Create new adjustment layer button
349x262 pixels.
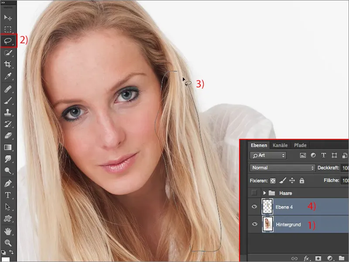pyautogui.click(x=330, y=259)
